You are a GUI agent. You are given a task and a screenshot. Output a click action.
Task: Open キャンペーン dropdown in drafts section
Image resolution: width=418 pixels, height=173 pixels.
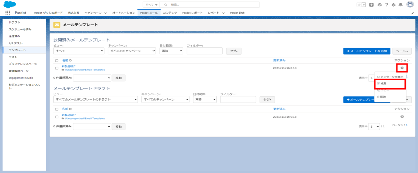pos(165,99)
